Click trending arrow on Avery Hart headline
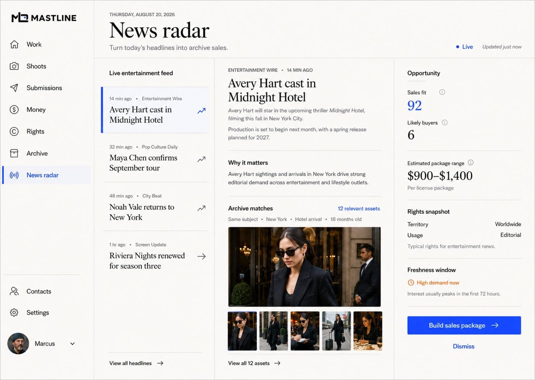This screenshot has width=535, height=380. tap(201, 111)
